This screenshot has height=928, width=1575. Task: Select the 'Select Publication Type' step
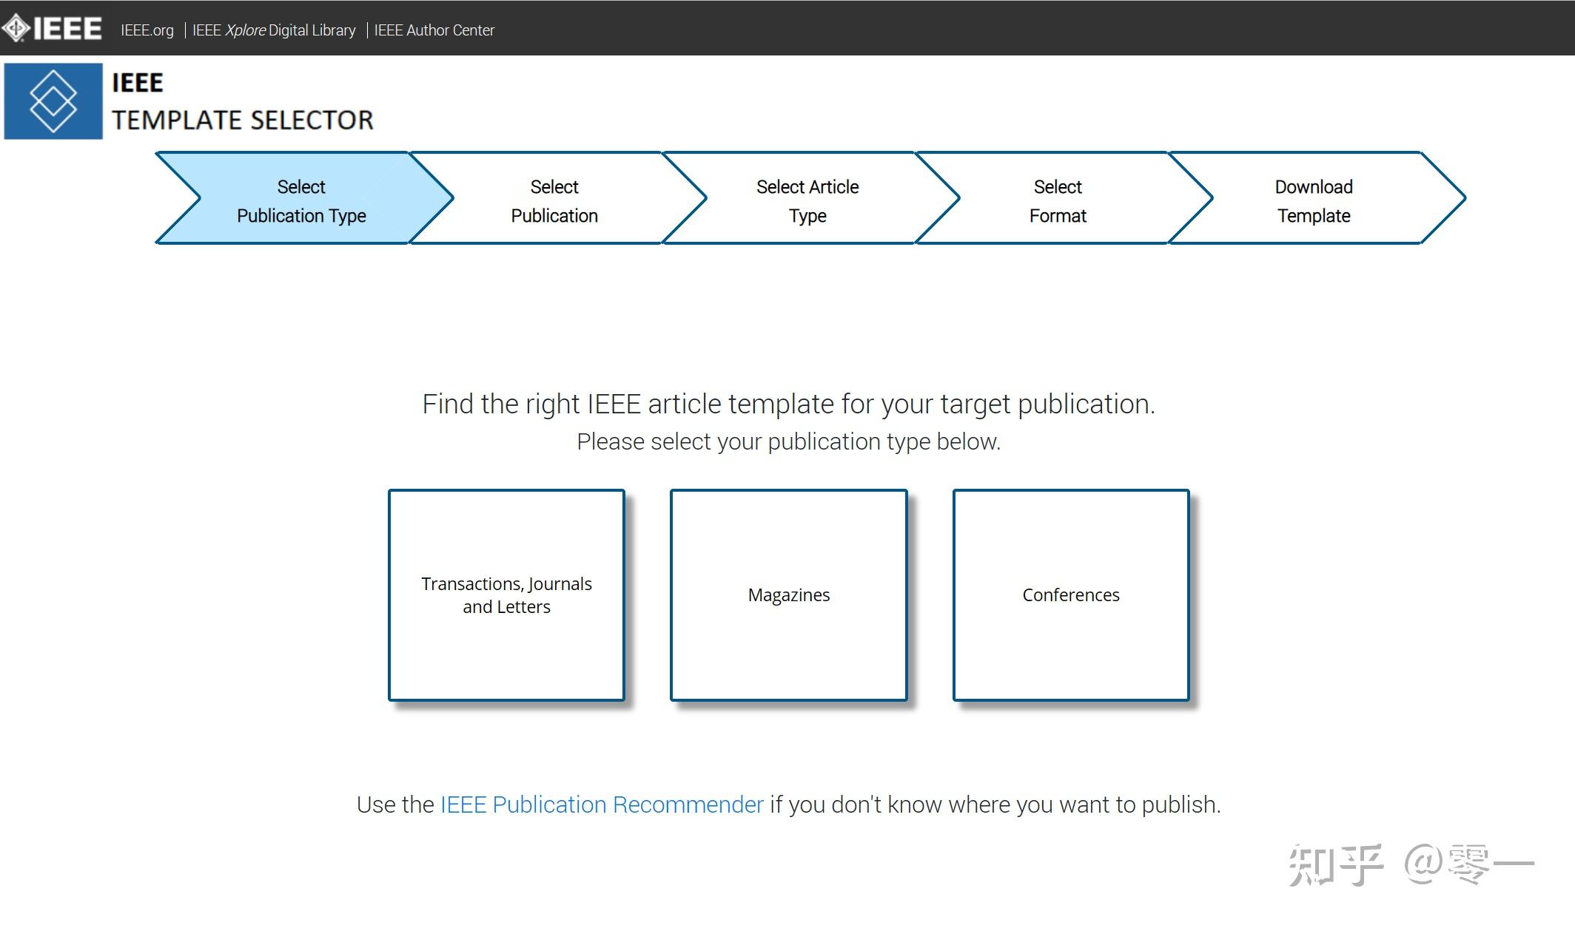(x=301, y=200)
